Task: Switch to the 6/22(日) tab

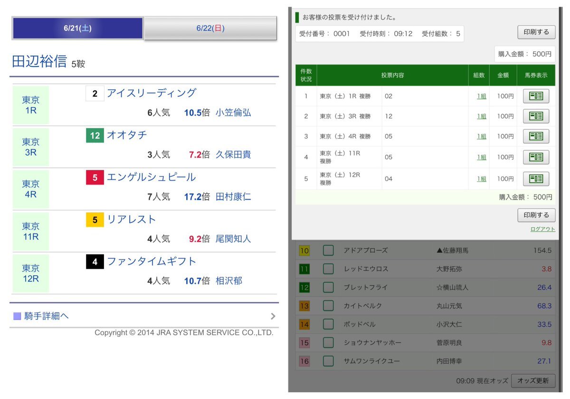Action: pyautogui.click(x=210, y=28)
